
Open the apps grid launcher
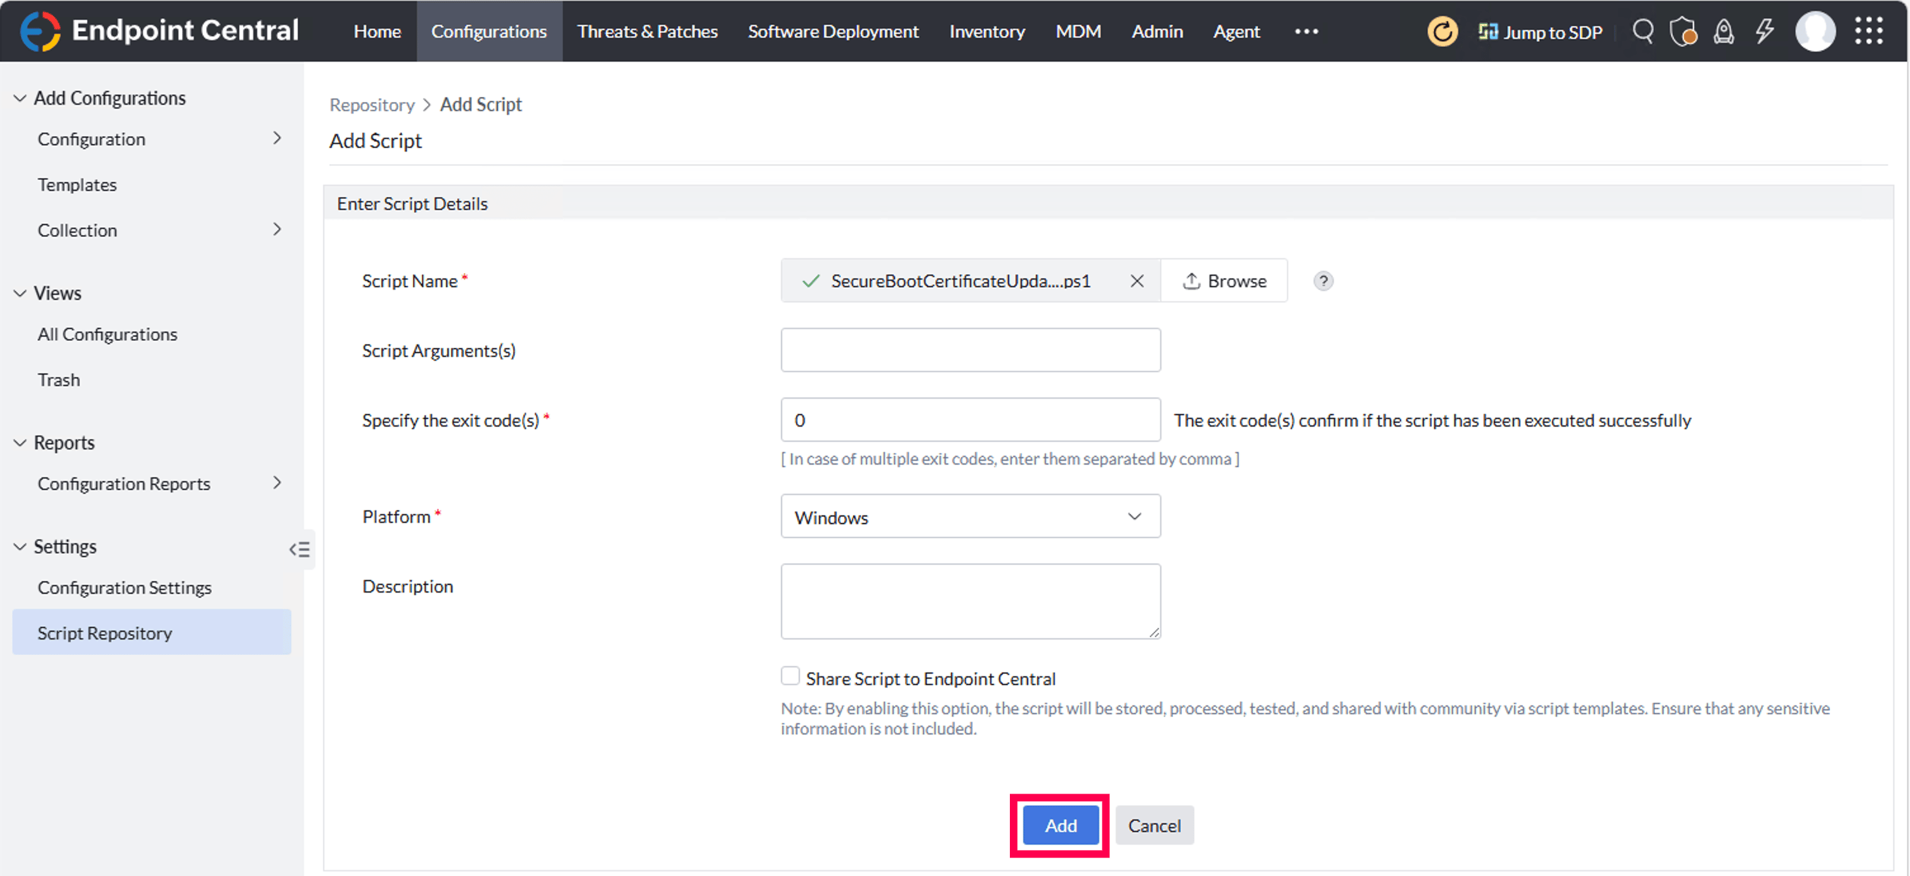click(1869, 31)
